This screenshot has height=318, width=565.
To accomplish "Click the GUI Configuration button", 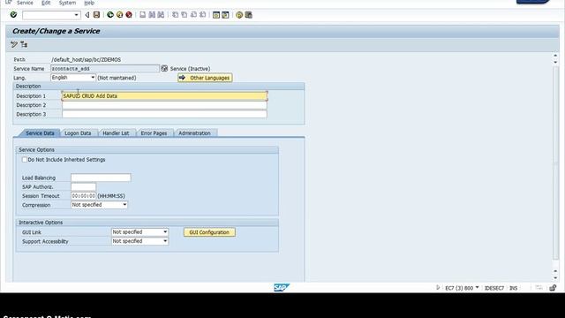I will coord(209,232).
